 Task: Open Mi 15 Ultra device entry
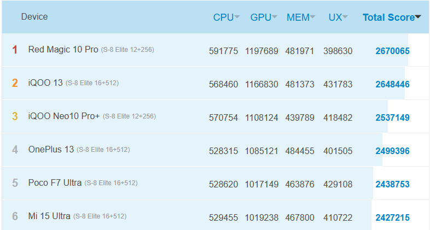(49, 216)
